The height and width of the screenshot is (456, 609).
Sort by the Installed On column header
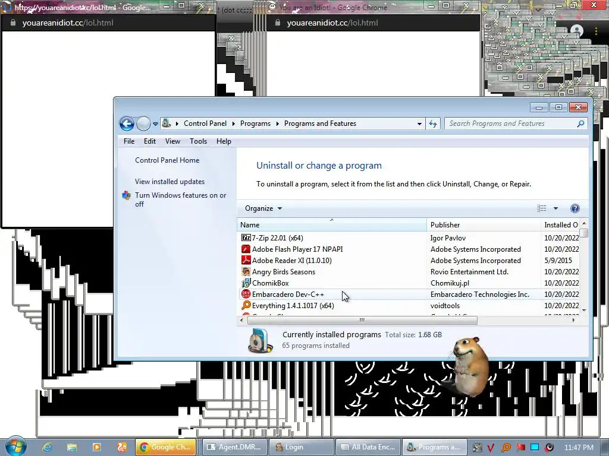pyautogui.click(x=560, y=225)
